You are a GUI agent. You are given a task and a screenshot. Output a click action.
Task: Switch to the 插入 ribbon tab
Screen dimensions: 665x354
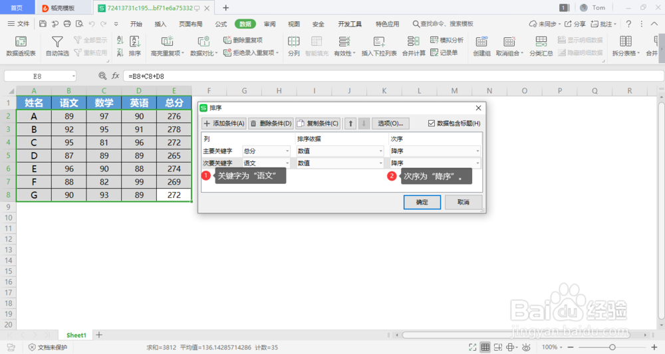point(160,24)
